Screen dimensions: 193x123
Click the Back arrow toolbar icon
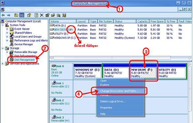(3, 15)
